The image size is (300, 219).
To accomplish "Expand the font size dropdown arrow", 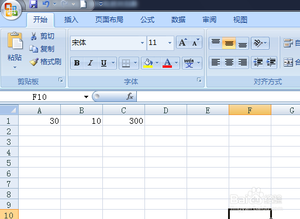I will [170, 43].
